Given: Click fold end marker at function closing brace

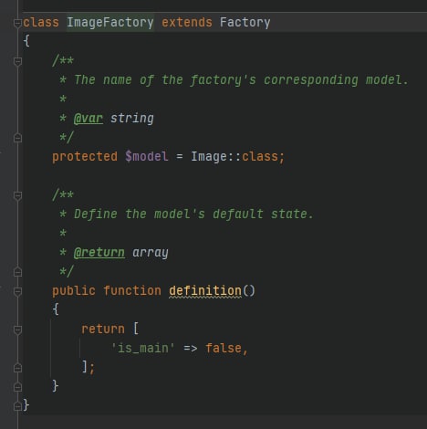Looking at the screenshot, I should tap(17, 387).
